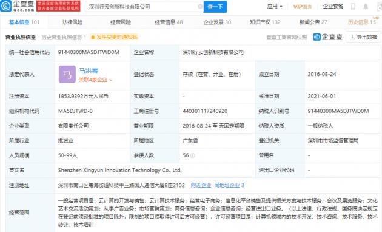
Task: Open the 同地址企业 3 link
Action: [x=229, y=185]
